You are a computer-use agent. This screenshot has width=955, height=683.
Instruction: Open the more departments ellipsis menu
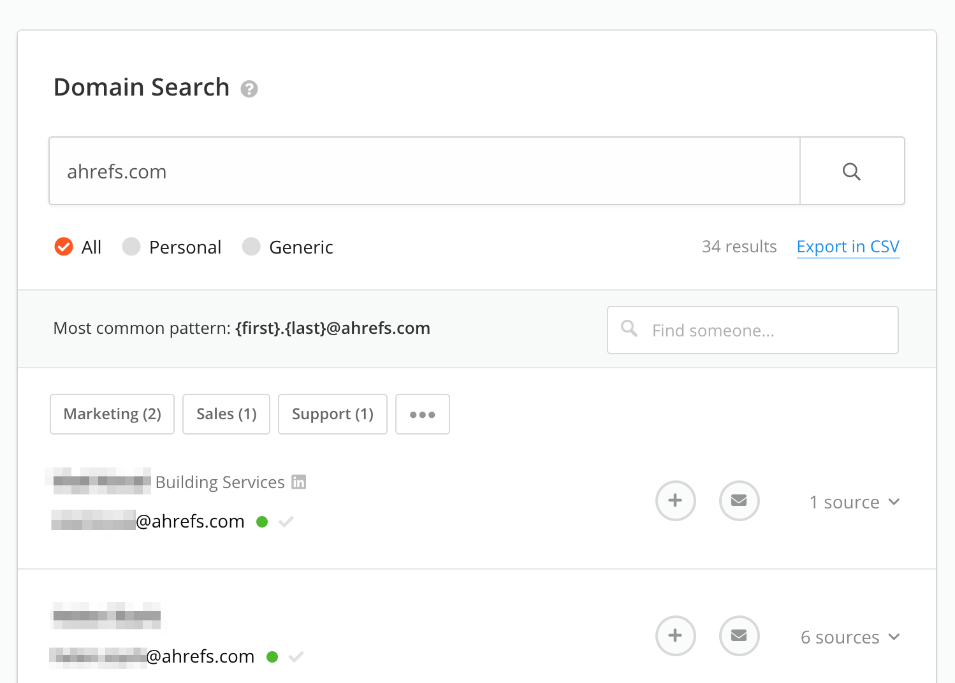422,414
